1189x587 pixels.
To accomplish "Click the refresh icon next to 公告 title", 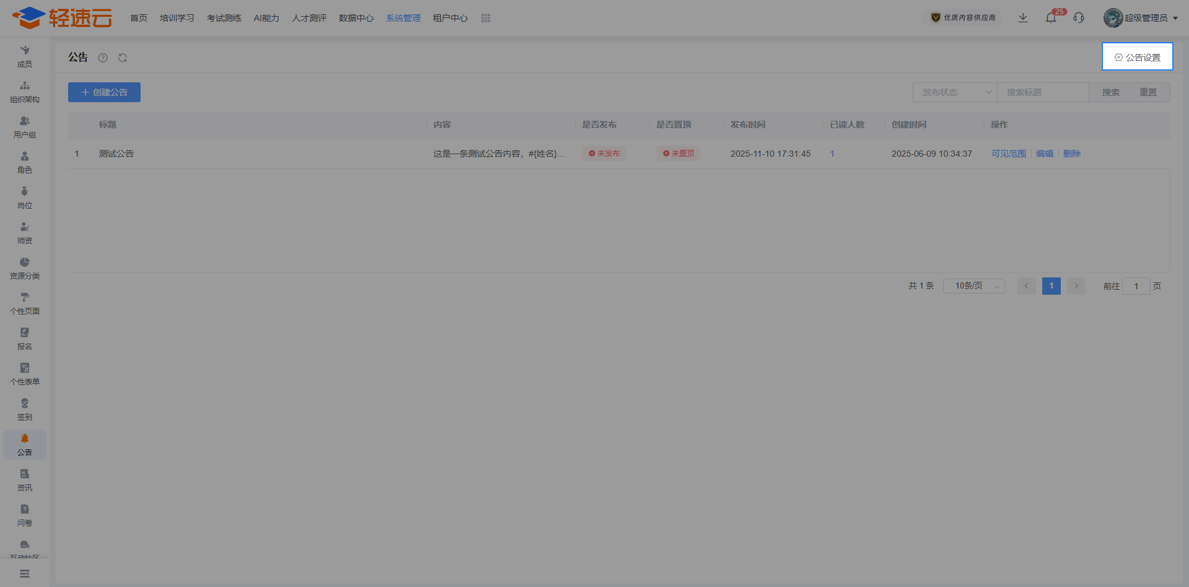I will coord(123,58).
